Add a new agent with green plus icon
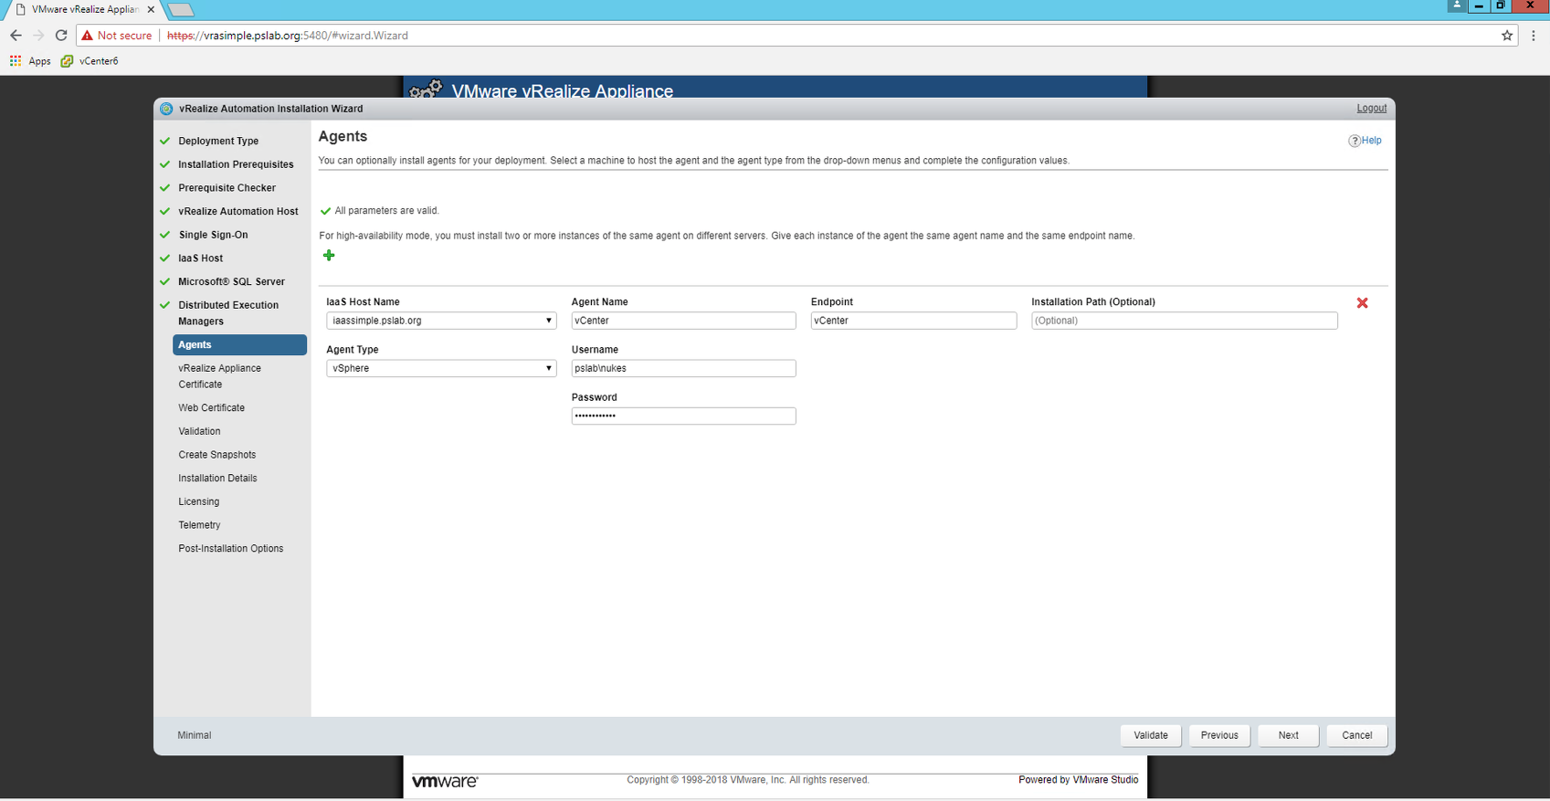 pyautogui.click(x=329, y=256)
